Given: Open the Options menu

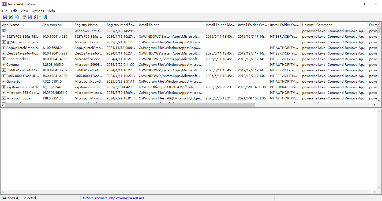Looking at the screenshot, I should click(x=38, y=11).
